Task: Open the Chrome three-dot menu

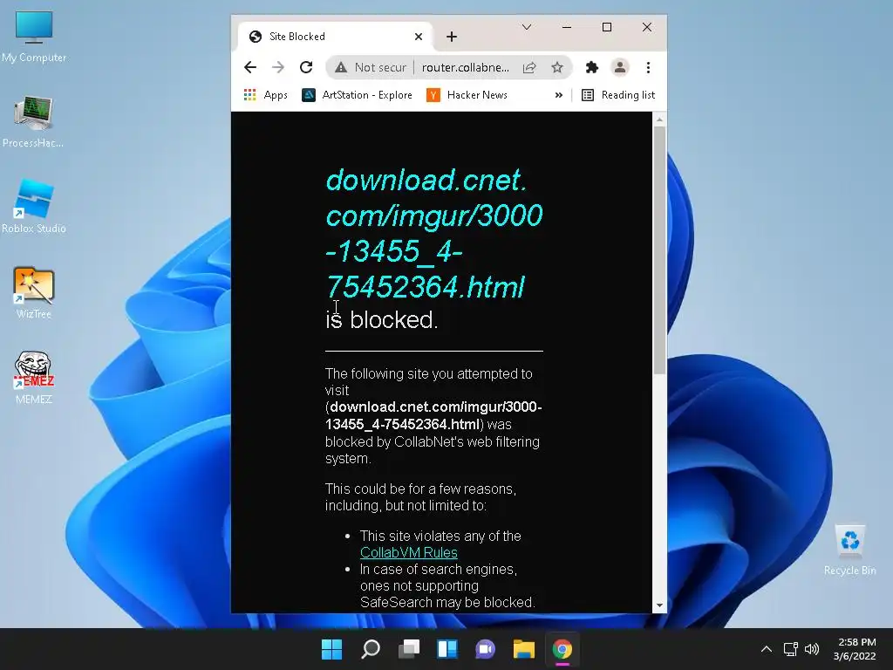Action: tap(648, 67)
